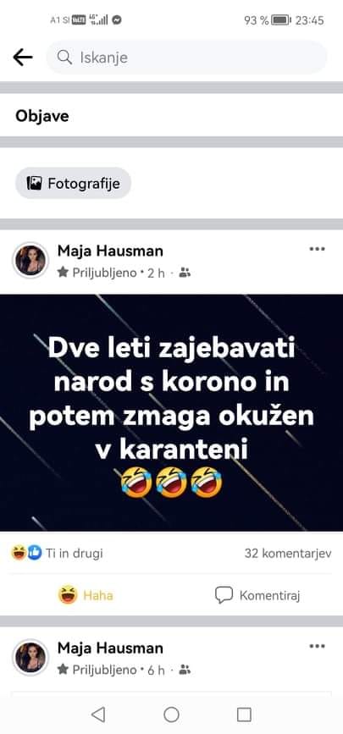The width and height of the screenshot is (343, 734).
Task: Open the 32 komentarjev comments count
Action: (288, 554)
